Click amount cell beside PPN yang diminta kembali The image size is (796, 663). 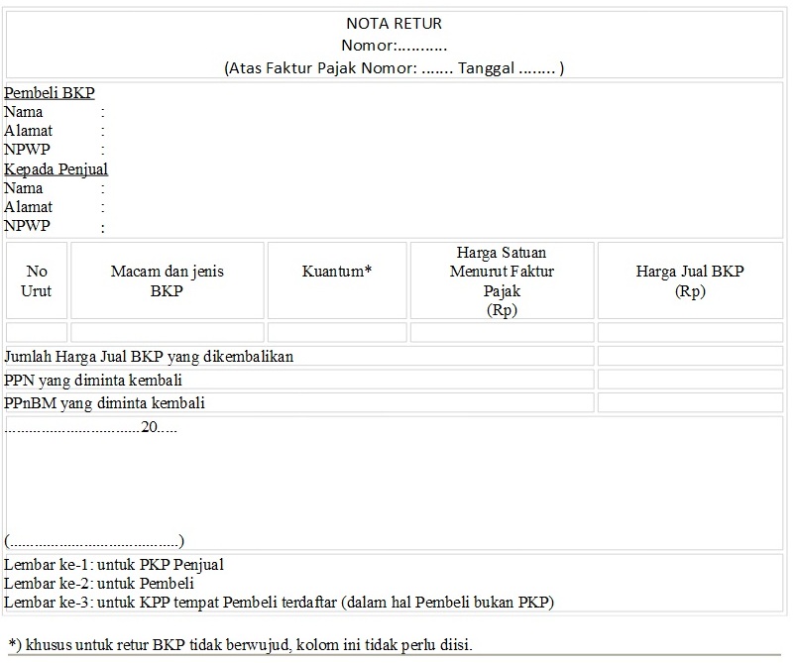690,380
